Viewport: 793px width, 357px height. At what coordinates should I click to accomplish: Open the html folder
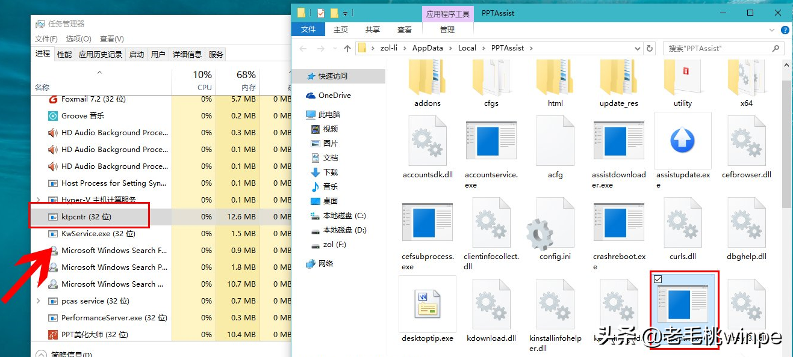coord(555,77)
